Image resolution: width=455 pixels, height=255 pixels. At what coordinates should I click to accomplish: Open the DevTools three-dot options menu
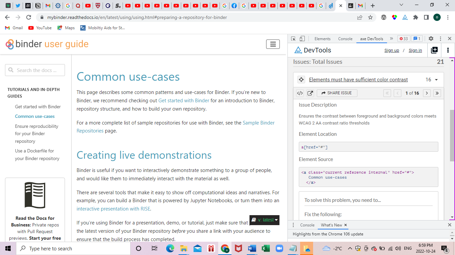click(x=440, y=39)
